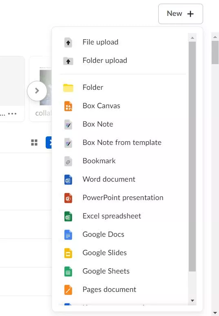Create a new Google Slides file
Viewport: 219px width, 316px height.
pyautogui.click(x=123, y=253)
